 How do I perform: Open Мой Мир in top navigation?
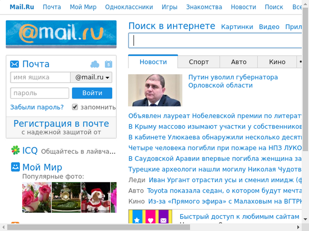[x=83, y=7]
